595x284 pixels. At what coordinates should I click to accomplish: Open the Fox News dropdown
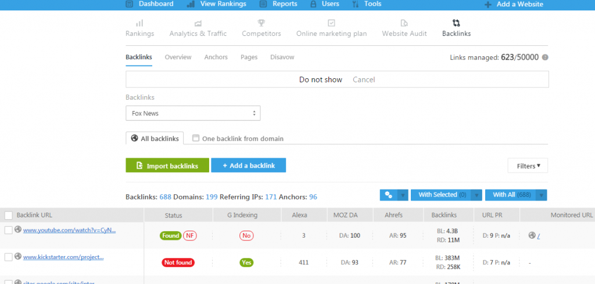pos(193,113)
